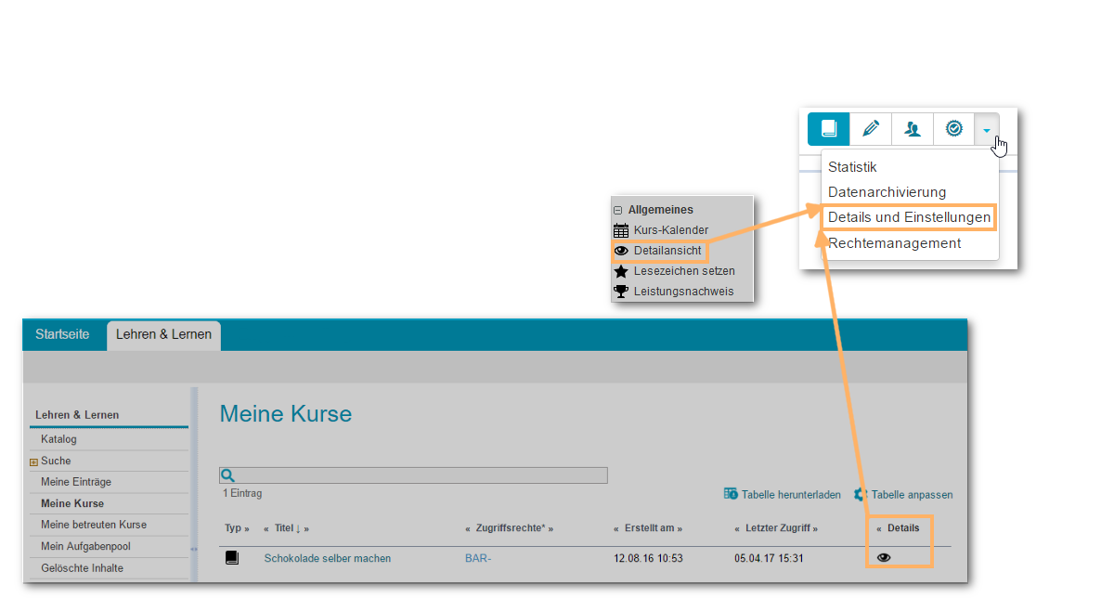Open the Schokolade selber machen course
Screen dimensions: 1114x611
(x=327, y=558)
